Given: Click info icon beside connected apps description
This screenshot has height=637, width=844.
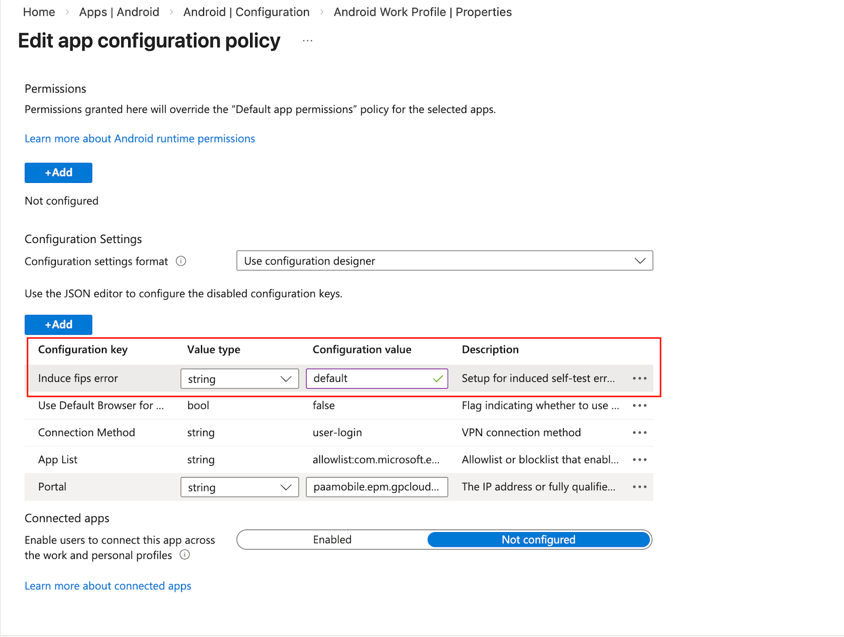Looking at the screenshot, I should (185, 555).
